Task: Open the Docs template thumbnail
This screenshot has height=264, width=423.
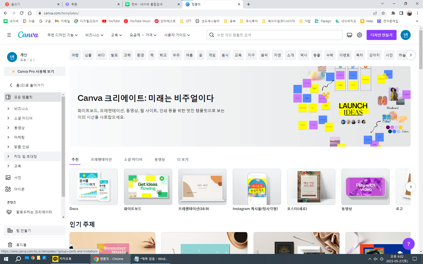Action: click(x=94, y=187)
